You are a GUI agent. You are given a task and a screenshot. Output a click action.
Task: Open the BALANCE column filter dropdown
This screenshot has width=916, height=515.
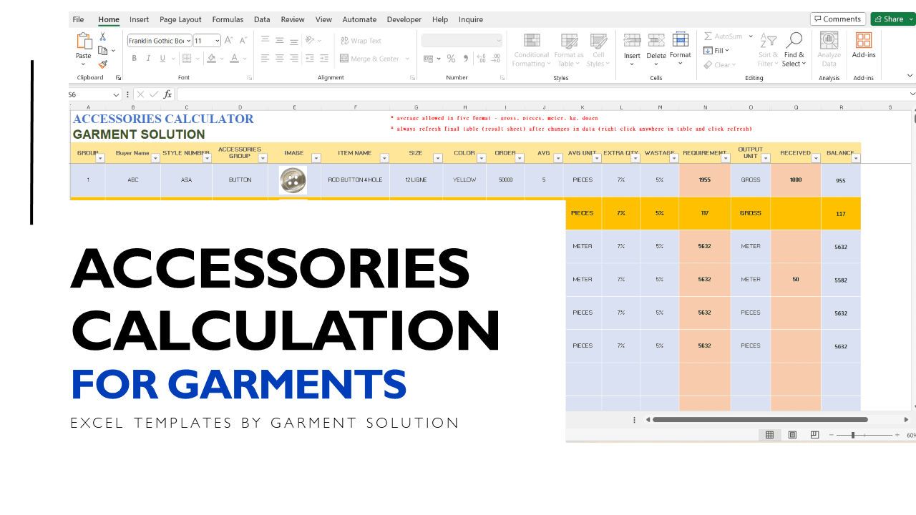click(855, 157)
